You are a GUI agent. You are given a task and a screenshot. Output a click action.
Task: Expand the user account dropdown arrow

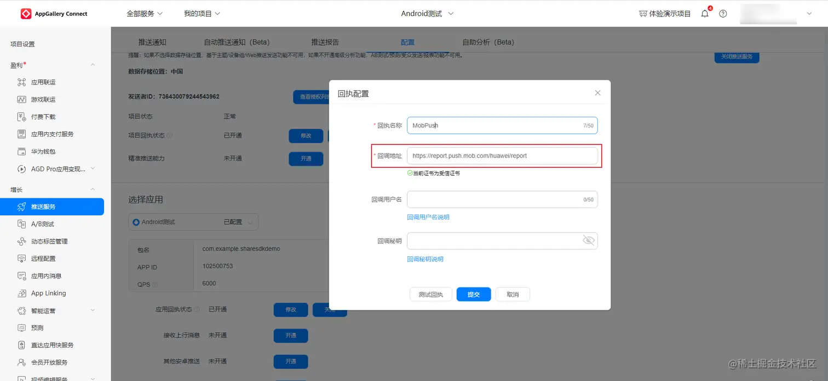809,14
